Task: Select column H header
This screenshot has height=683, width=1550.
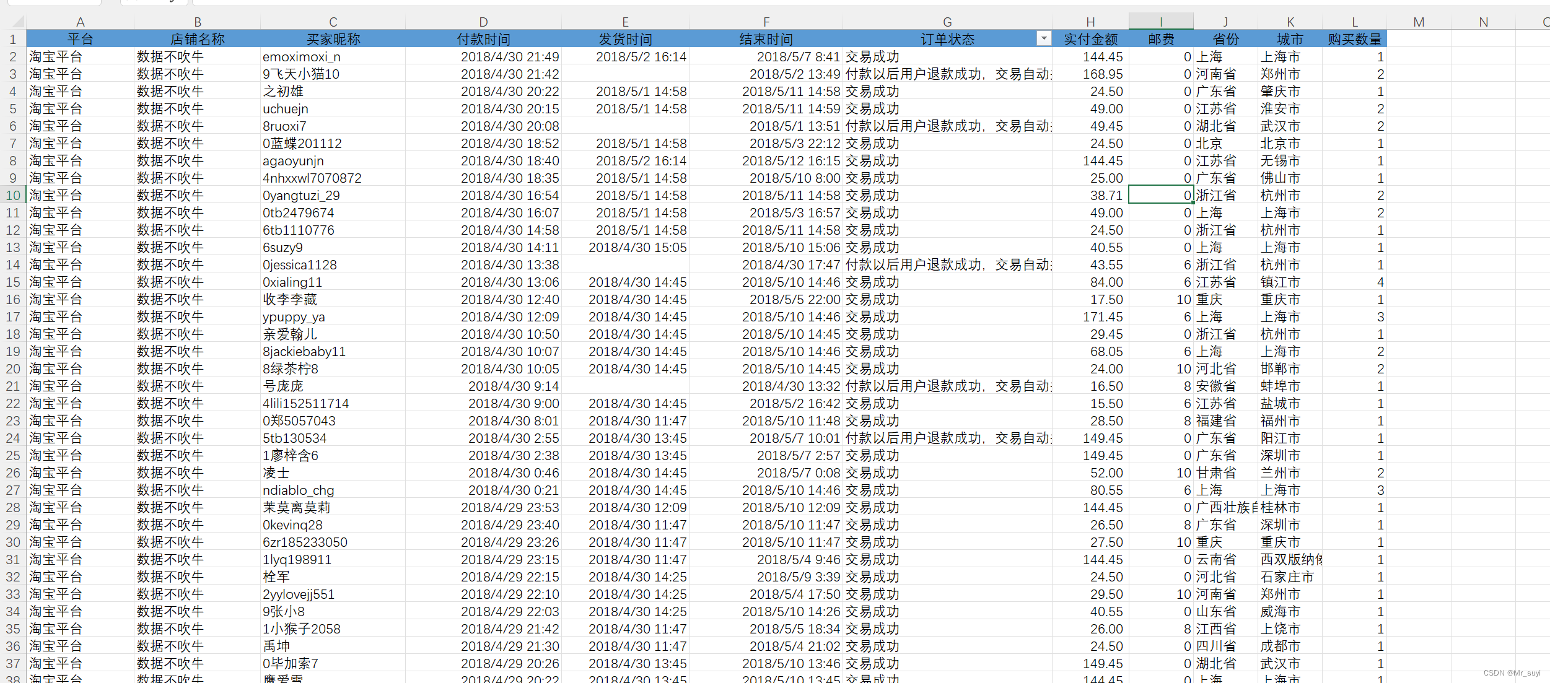Action: [x=1090, y=22]
